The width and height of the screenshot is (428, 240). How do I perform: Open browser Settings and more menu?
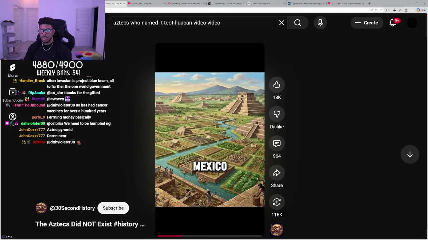[412, 10]
